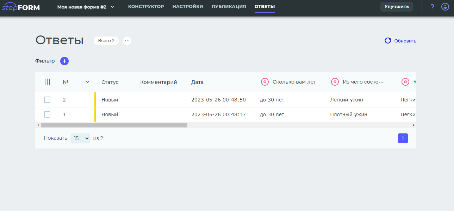Switch to the ПУБЛИКАЦИЯ tab

(x=229, y=6)
